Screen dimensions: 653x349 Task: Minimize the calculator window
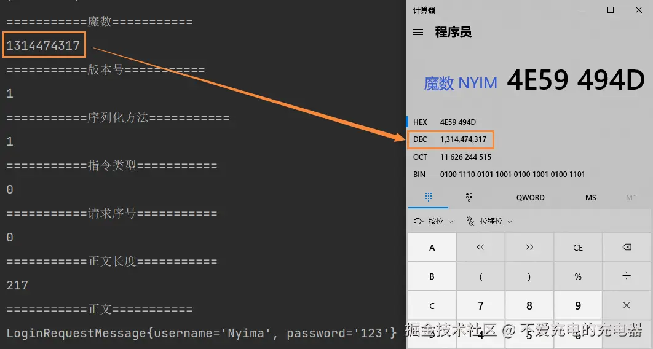(582, 10)
